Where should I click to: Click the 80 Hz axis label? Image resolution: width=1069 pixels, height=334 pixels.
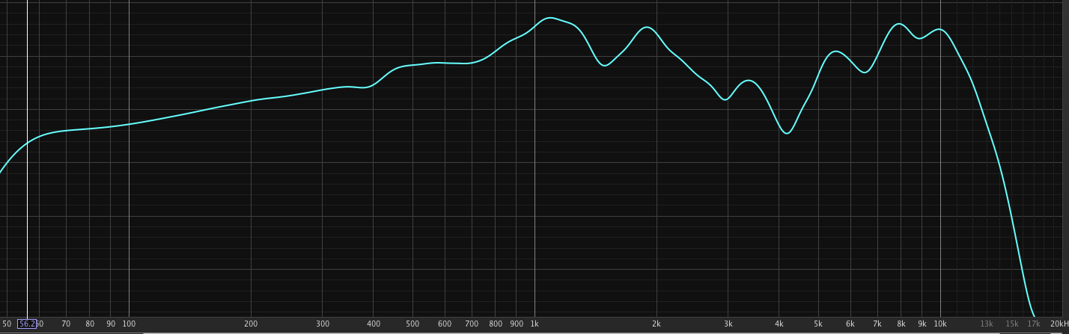tap(90, 324)
